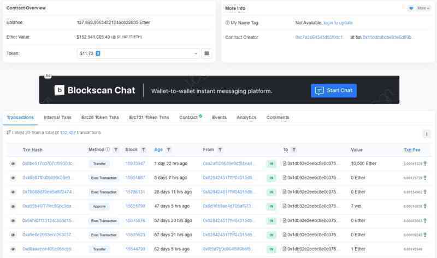Viewport: 437px width, 258px height.
Task: Click the token count badge beside $11.73
Action: [x=98, y=53]
